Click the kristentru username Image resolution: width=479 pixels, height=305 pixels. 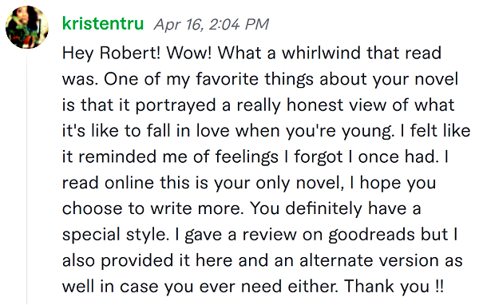[x=103, y=23]
